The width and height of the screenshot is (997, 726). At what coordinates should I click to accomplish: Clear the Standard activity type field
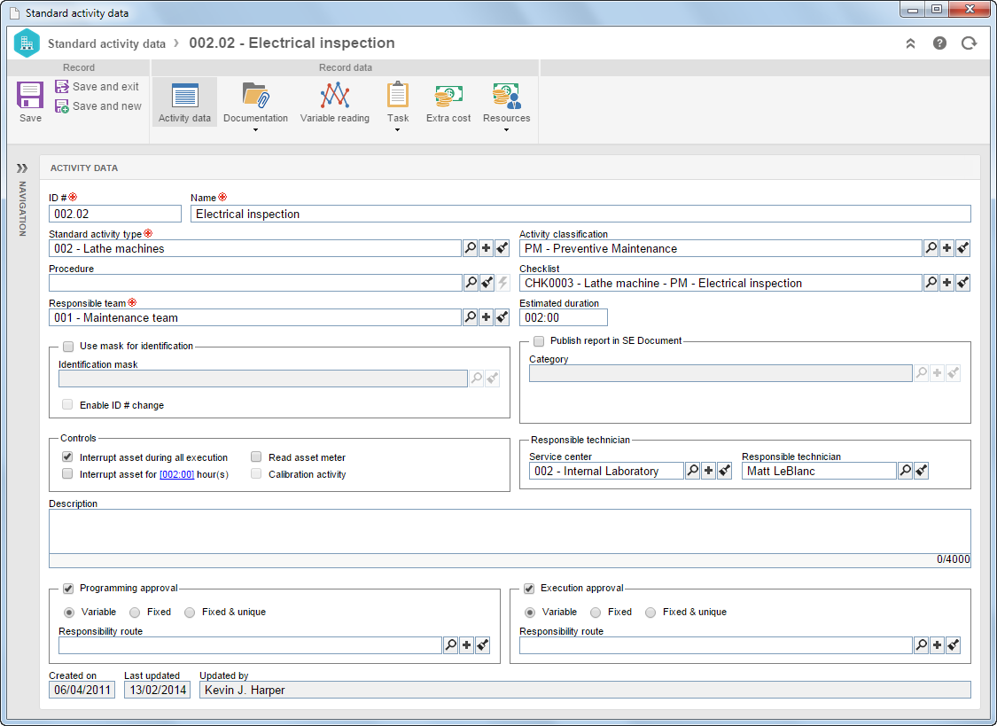pyautogui.click(x=502, y=248)
